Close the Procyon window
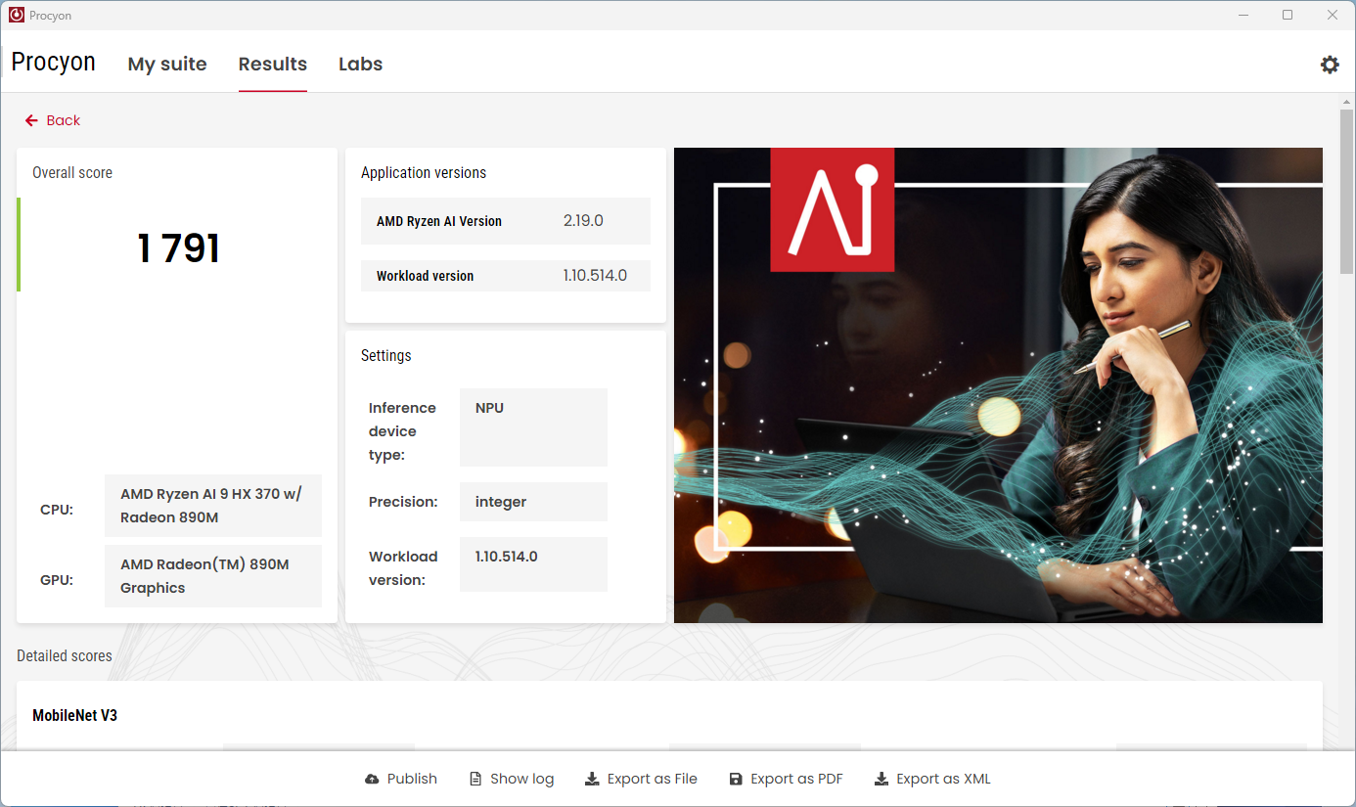 coord(1333,15)
